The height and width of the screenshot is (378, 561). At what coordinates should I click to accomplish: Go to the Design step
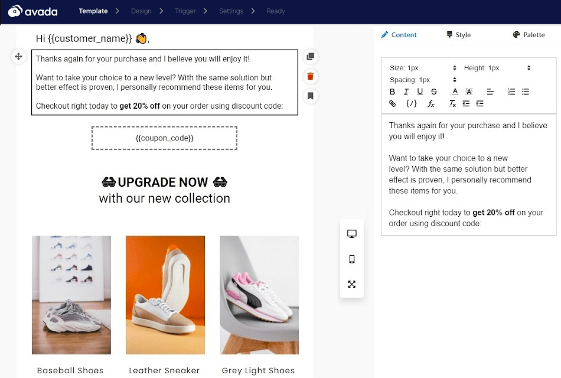141,11
